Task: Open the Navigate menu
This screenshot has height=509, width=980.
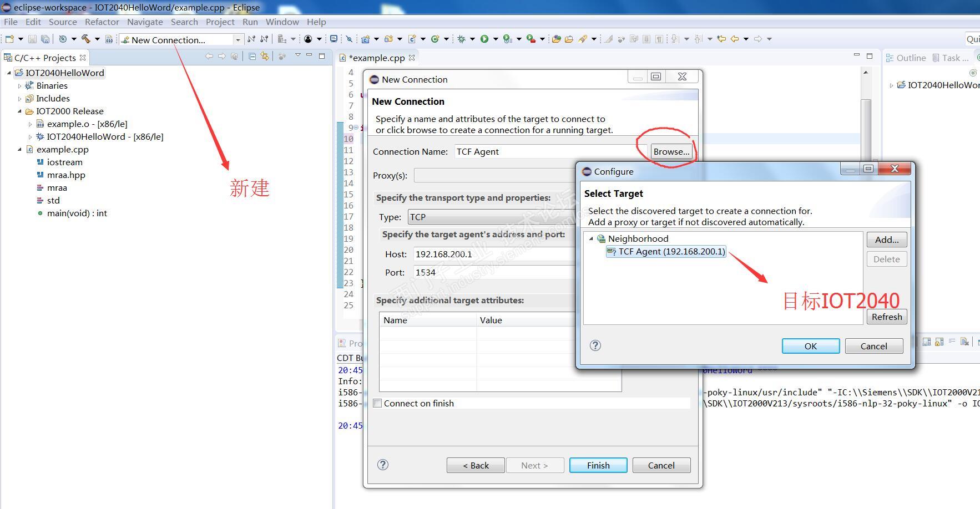Action: pyautogui.click(x=145, y=22)
